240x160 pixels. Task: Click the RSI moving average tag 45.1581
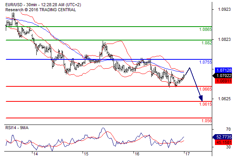(223, 142)
